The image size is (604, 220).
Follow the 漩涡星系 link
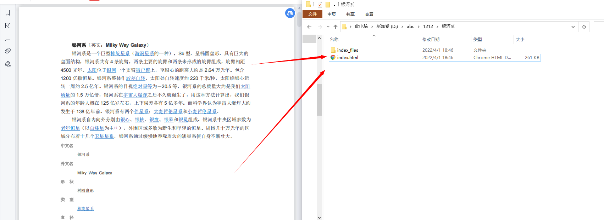coord(144,53)
